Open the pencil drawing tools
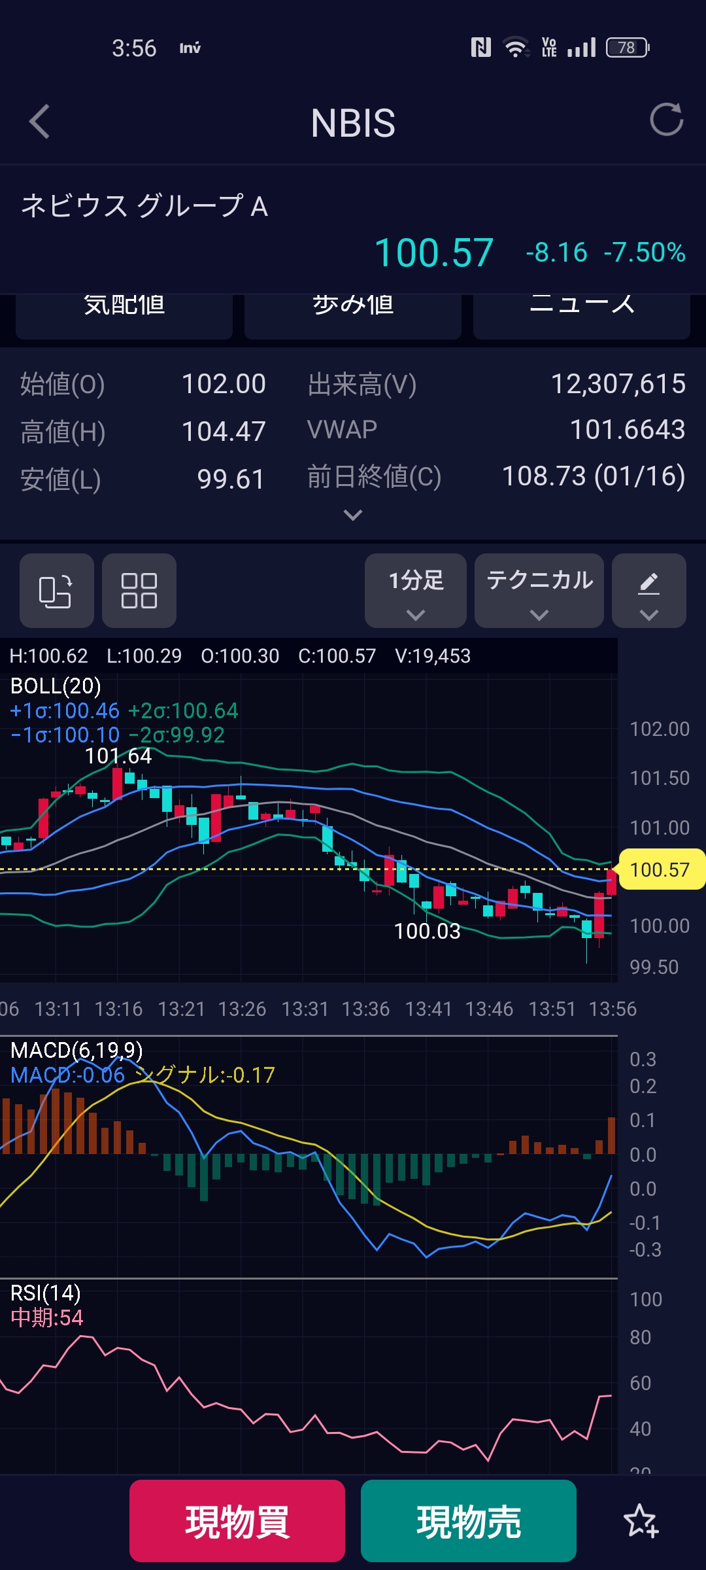The image size is (706, 1570). 648,591
